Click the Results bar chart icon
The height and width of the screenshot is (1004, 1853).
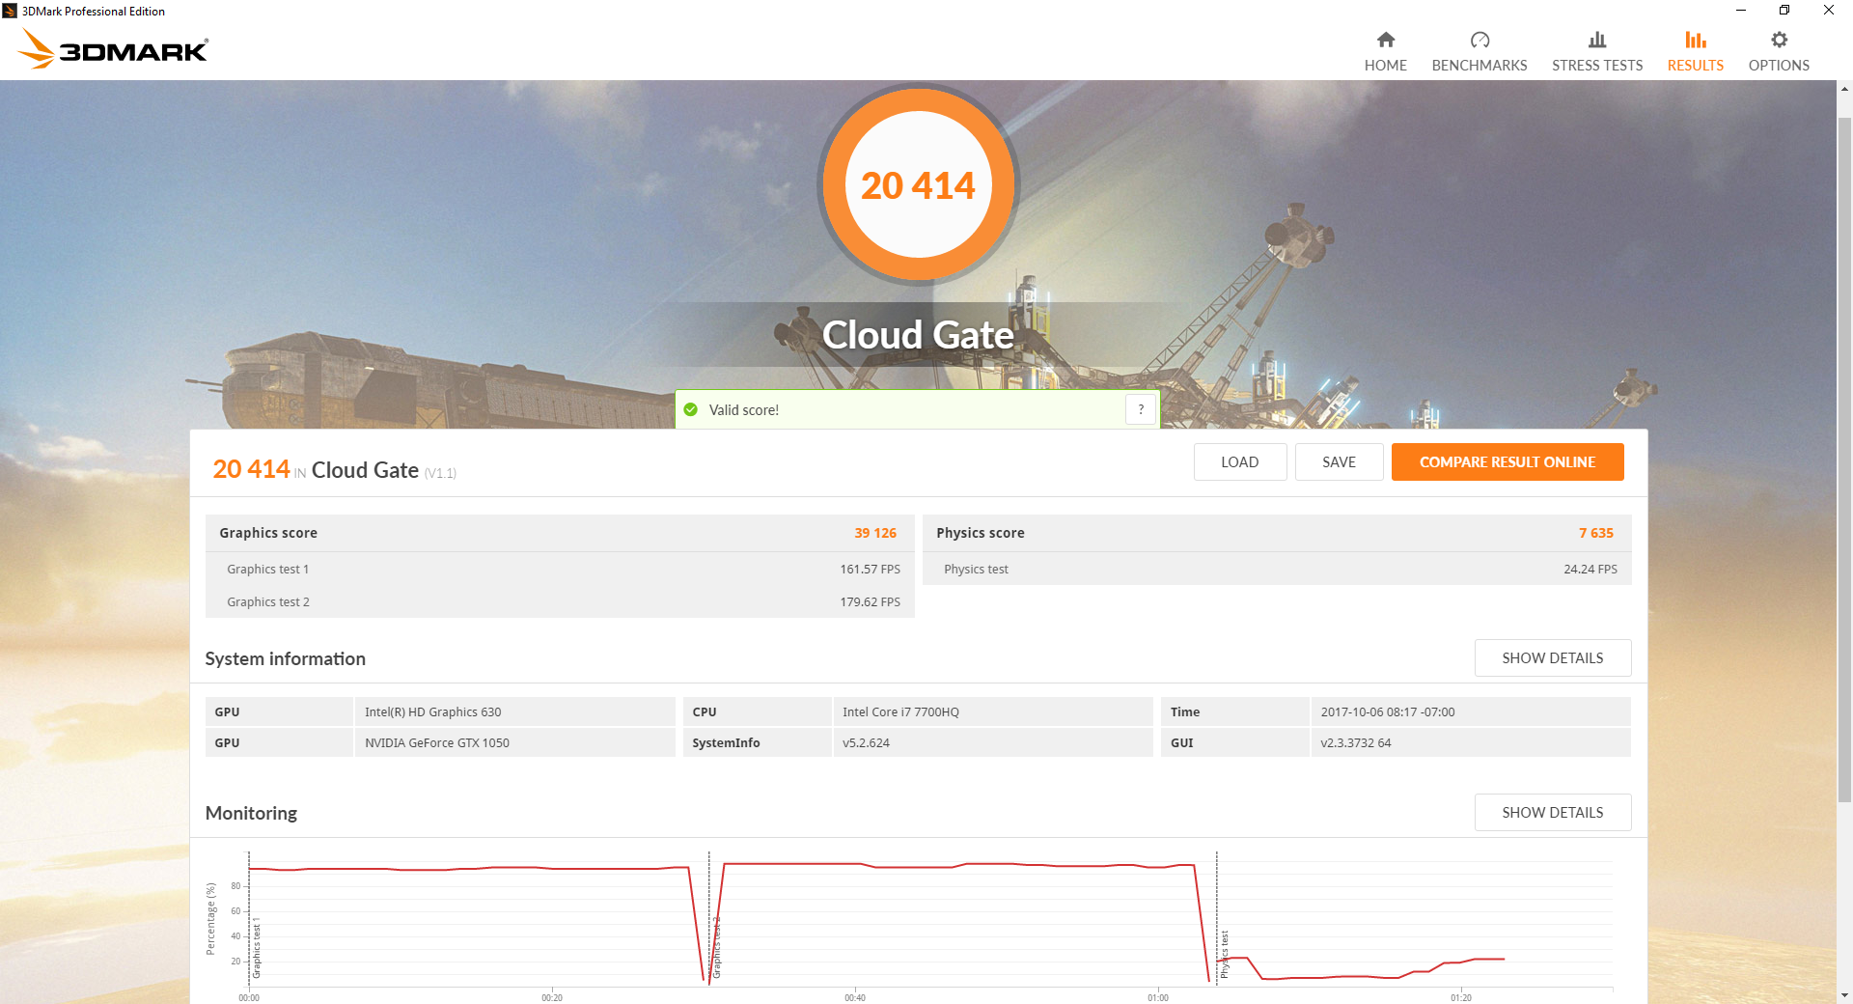click(1696, 40)
